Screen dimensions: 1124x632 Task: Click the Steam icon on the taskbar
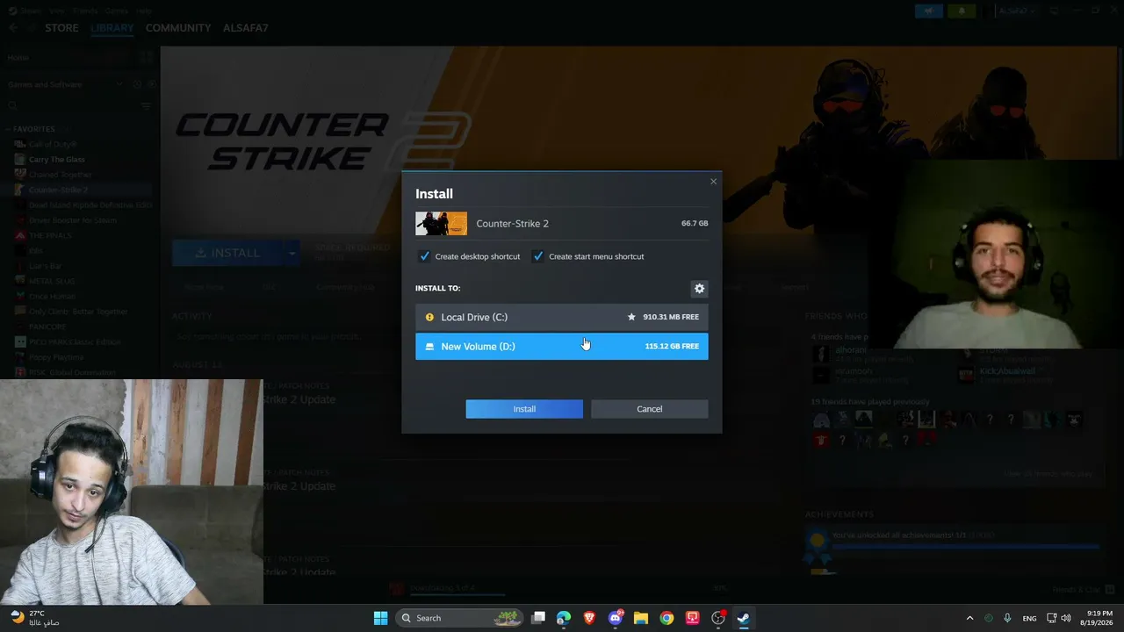coord(744,618)
